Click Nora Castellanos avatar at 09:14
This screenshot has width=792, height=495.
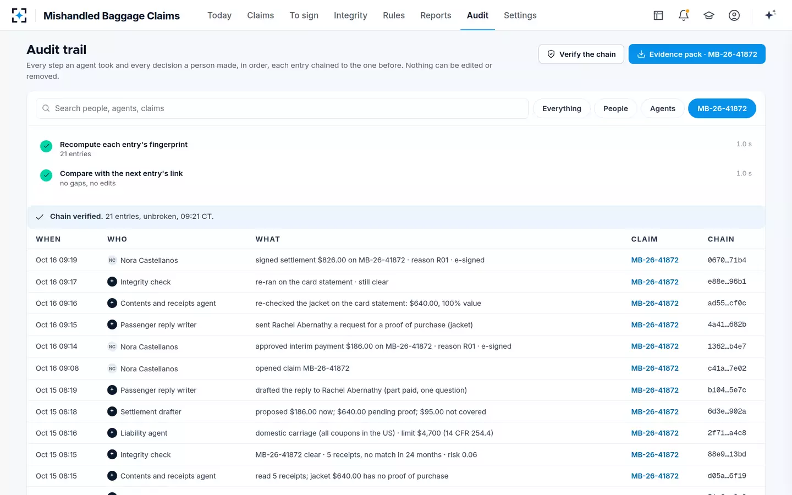(112, 346)
